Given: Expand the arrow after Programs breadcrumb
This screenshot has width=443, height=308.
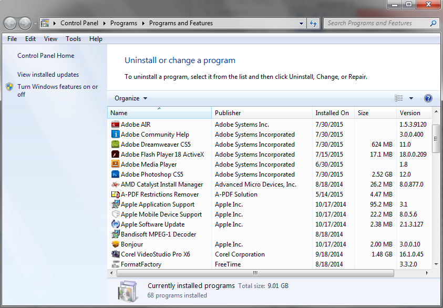Looking at the screenshot, I should coord(143,23).
